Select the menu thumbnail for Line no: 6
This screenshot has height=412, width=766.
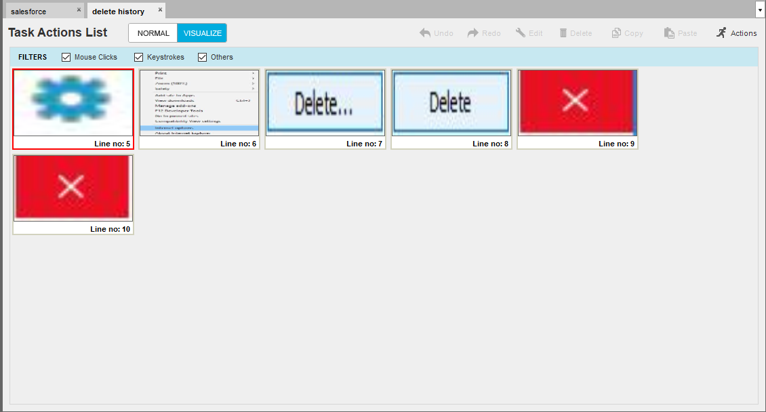pyautogui.click(x=199, y=103)
